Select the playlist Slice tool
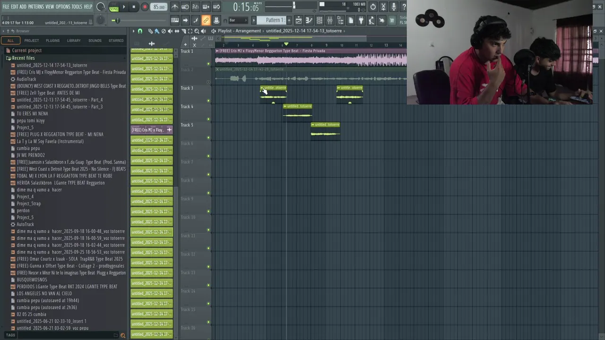This screenshot has height=340, width=605. (x=183, y=31)
